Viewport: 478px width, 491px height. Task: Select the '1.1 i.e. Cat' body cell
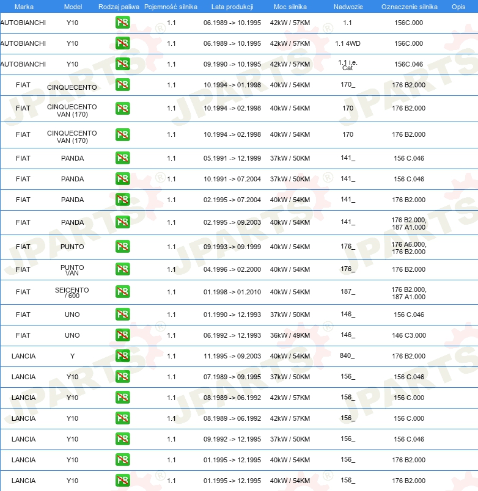pos(348,65)
